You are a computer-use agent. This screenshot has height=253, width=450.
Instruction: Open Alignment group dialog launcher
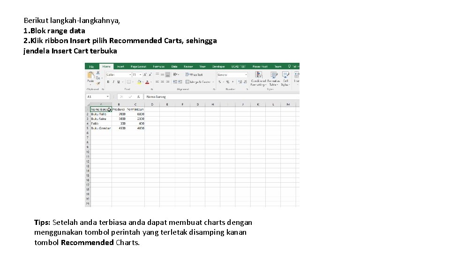coord(214,89)
